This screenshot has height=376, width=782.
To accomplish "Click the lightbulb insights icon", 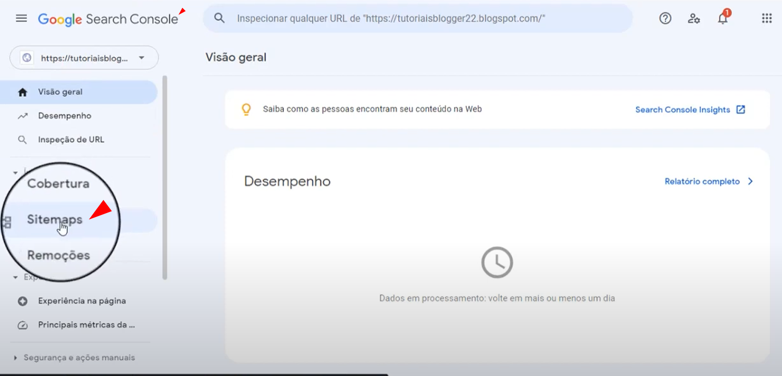I will [246, 109].
